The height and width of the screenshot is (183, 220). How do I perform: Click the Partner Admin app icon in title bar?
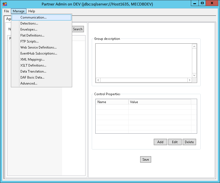[5, 4]
